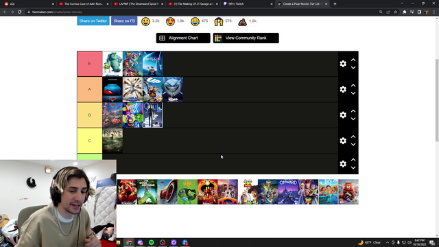439x247 pixels.
Task: Click the poop emoji reaction with 1.5k
Action: point(242,21)
